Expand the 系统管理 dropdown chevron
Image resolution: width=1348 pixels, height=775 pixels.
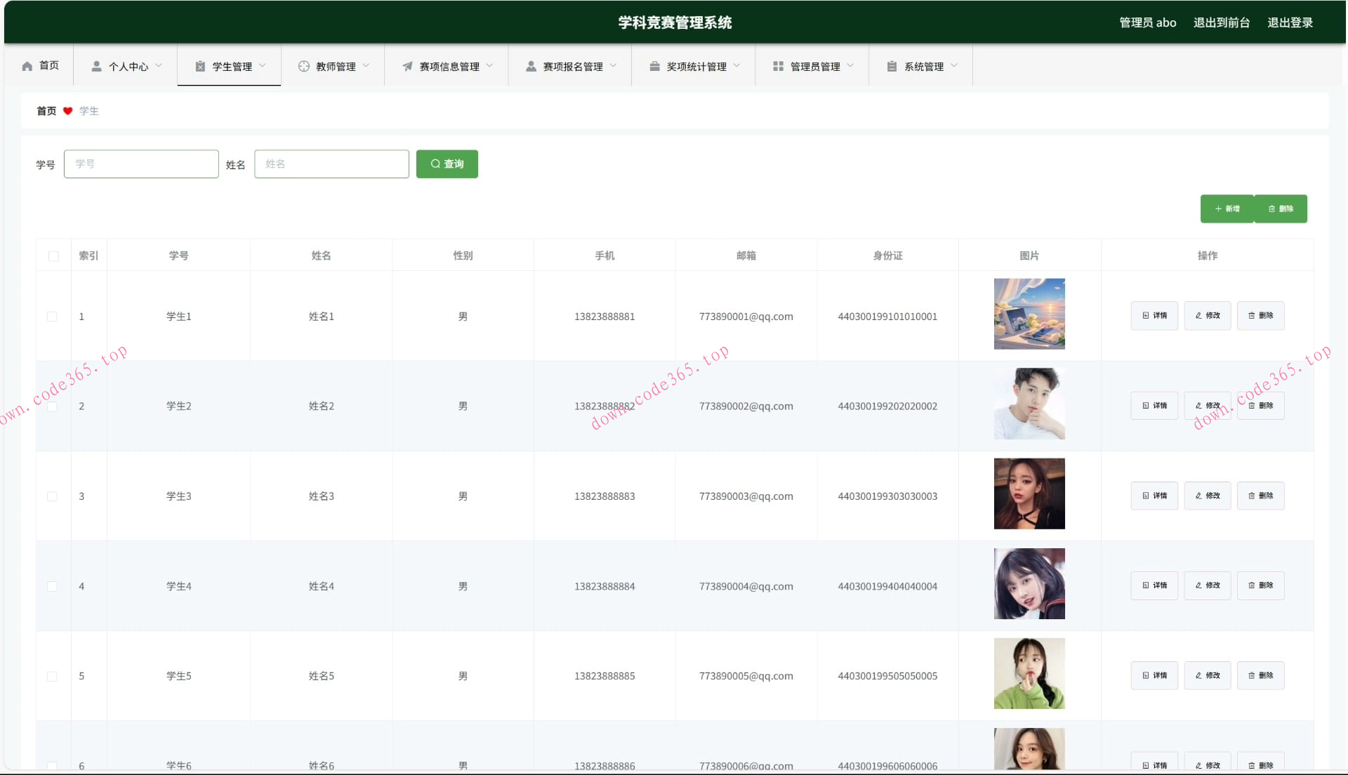[954, 65]
